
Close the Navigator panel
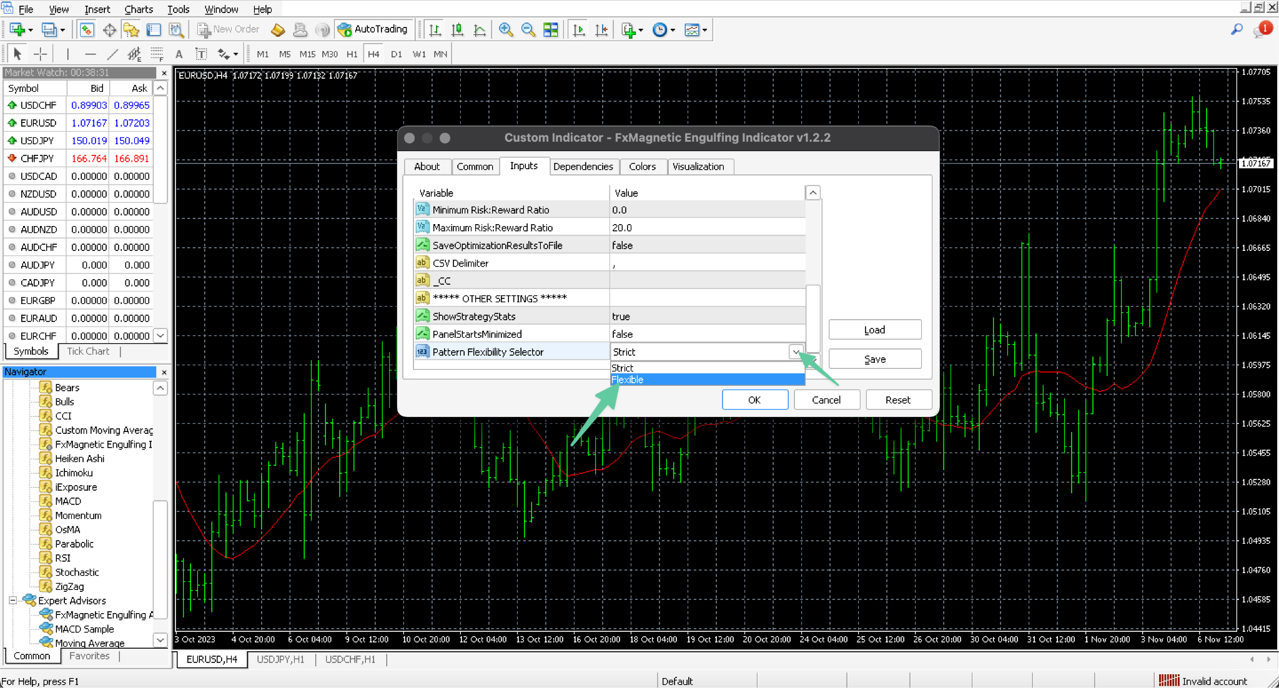coord(164,372)
